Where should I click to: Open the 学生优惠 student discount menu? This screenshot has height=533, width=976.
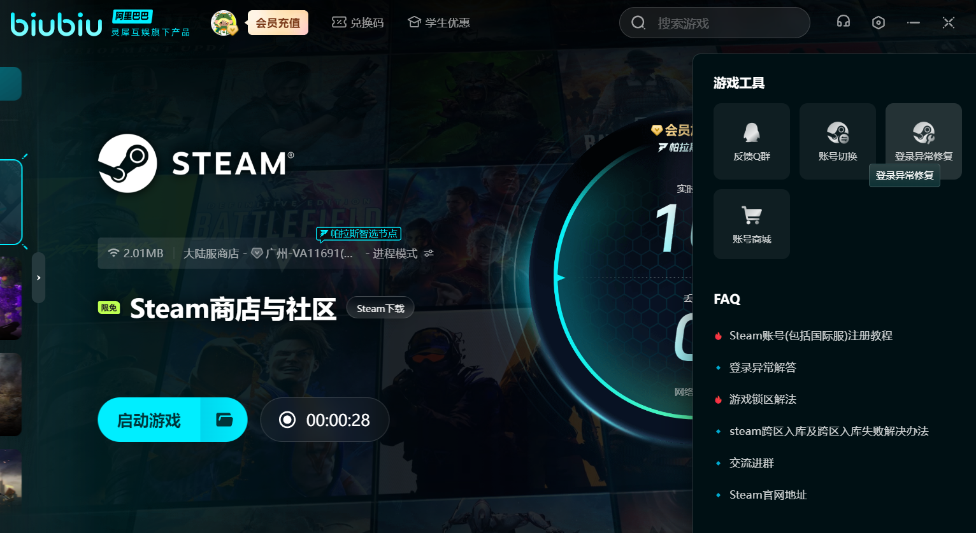(439, 23)
